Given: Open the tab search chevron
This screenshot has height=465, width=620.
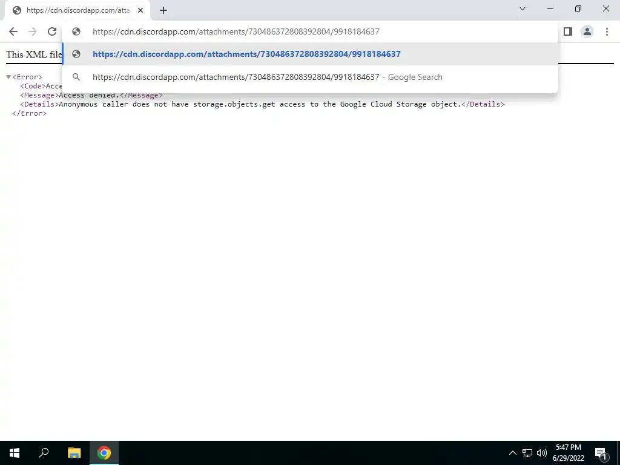Looking at the screenshot, I should pos(523,8).
